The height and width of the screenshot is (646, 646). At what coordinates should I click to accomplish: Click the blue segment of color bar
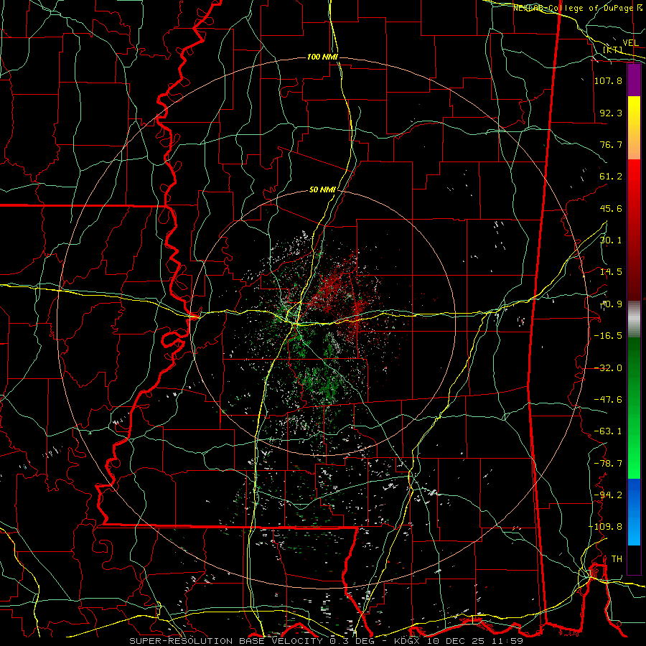coord(634,512)
